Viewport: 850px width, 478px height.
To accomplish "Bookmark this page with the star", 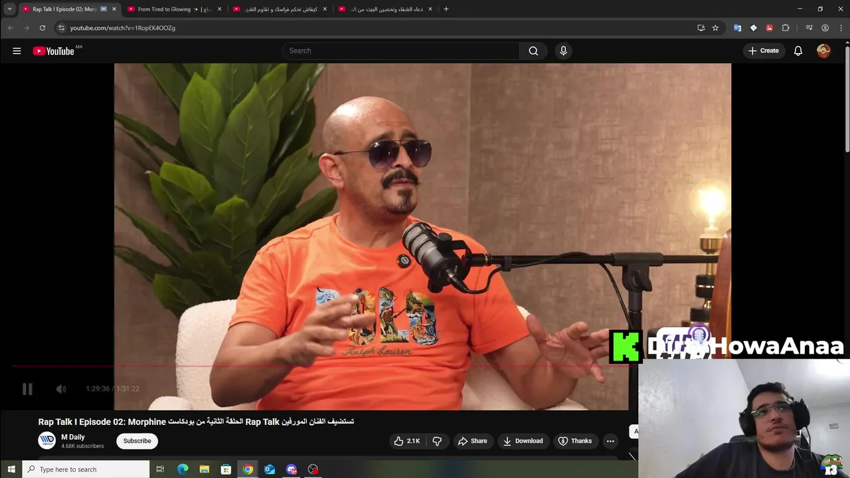I will pos(715,28).
